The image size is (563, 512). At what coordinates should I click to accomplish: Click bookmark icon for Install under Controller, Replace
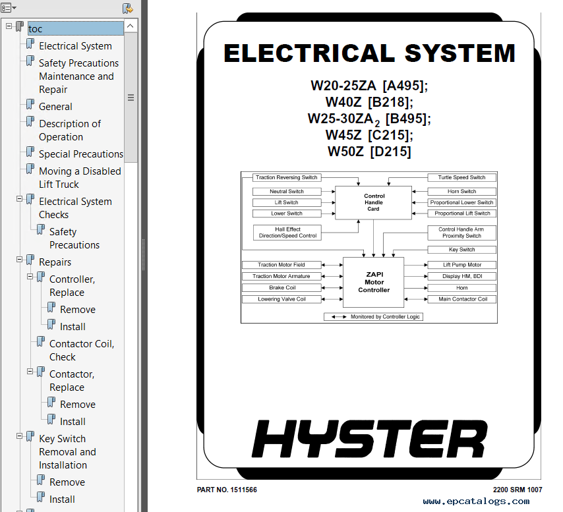coord(51,325)
